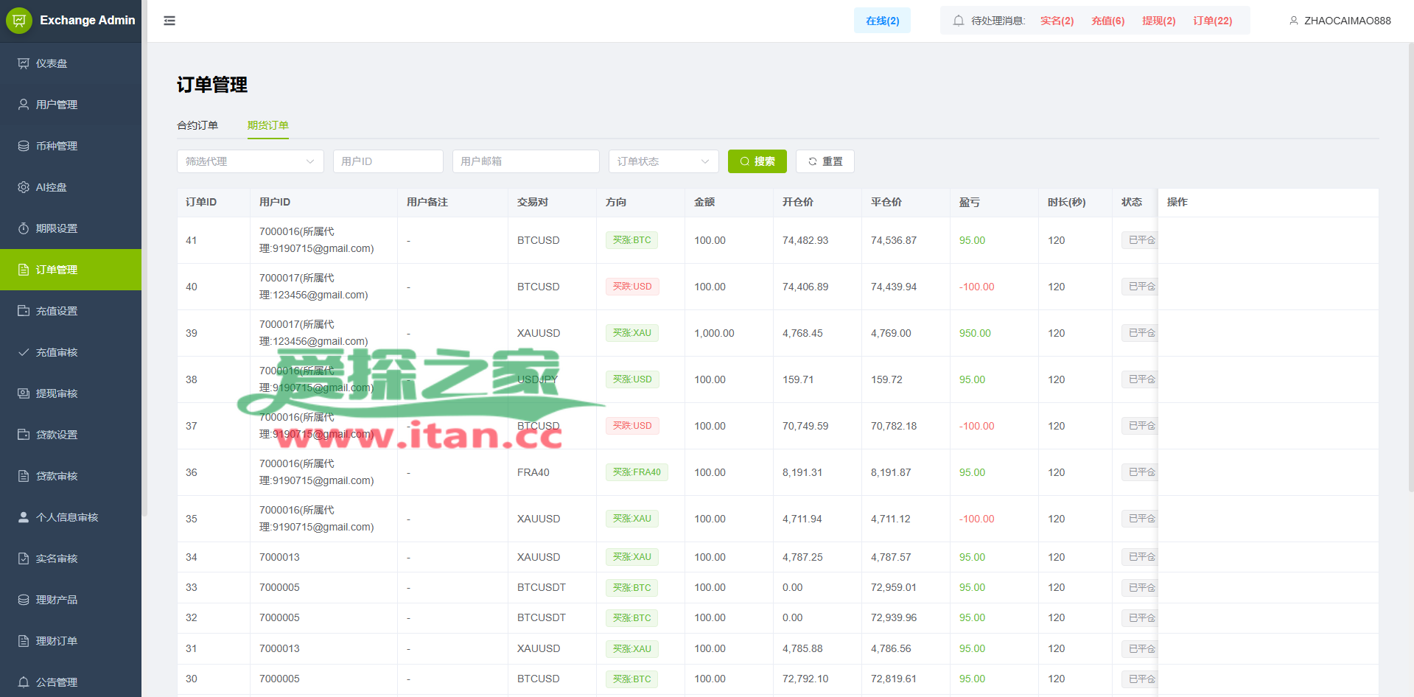Switch to the 合约订单 tab

197,125
